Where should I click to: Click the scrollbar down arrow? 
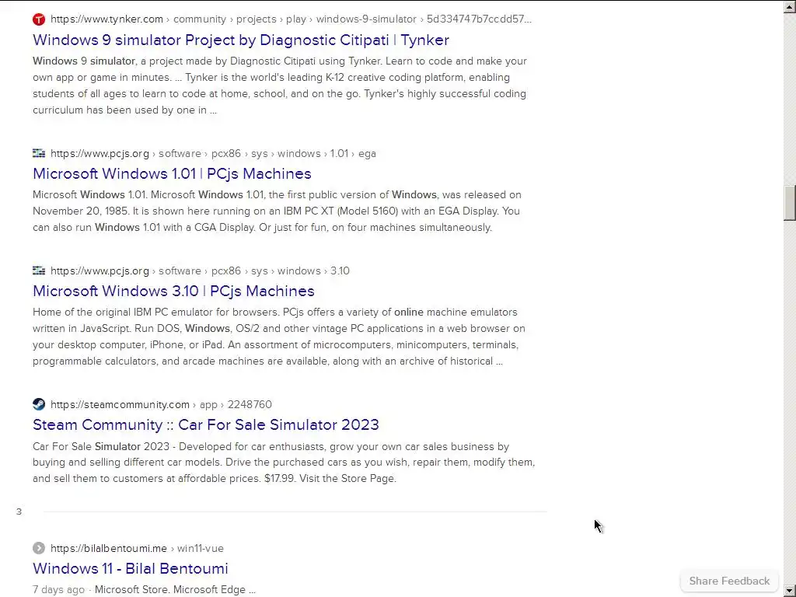pos(790,591)
